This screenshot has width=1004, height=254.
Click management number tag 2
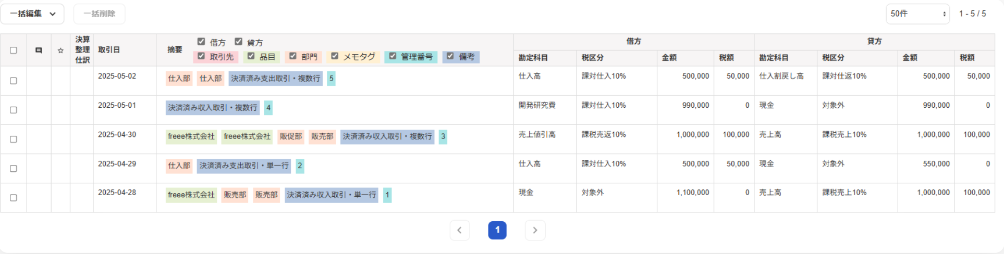click(x=300, y=166)
